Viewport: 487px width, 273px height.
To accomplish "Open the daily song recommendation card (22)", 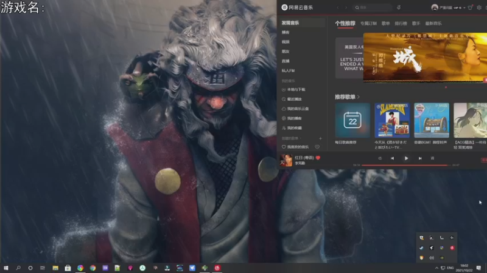I will 352,120.
